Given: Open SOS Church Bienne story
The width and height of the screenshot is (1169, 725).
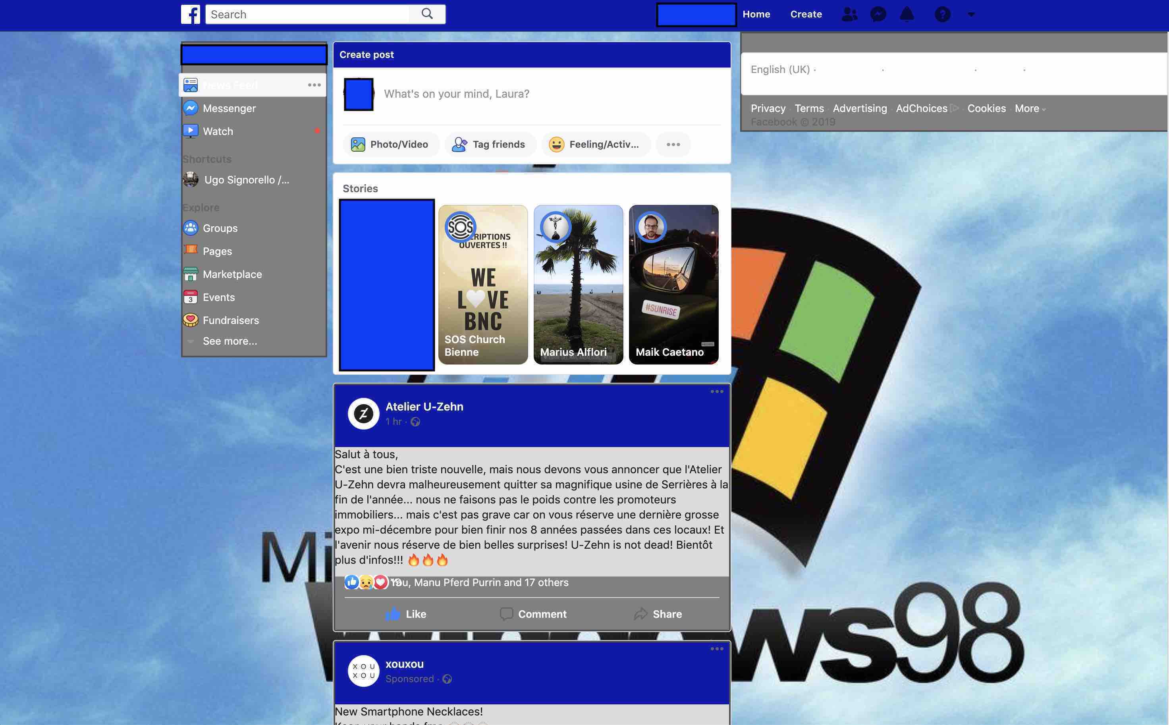Looking at the screenshot, I should click(x=483, y=284).
